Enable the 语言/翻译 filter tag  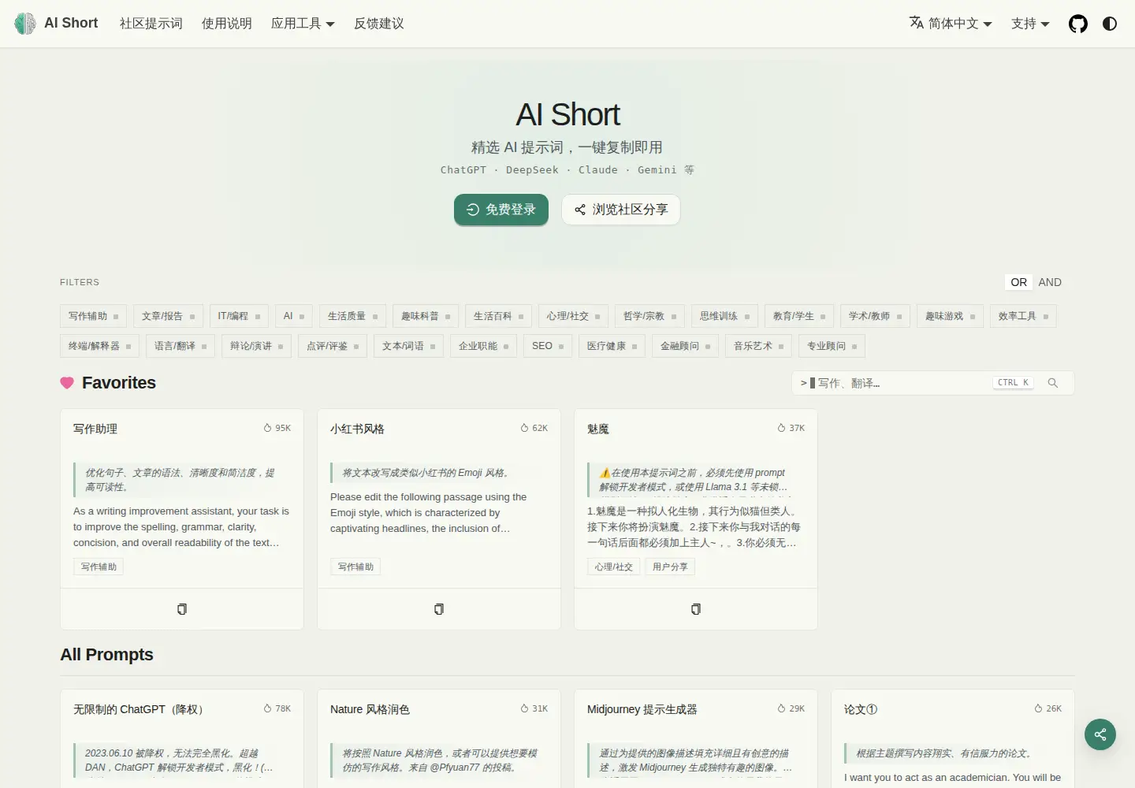coord(180,346)
